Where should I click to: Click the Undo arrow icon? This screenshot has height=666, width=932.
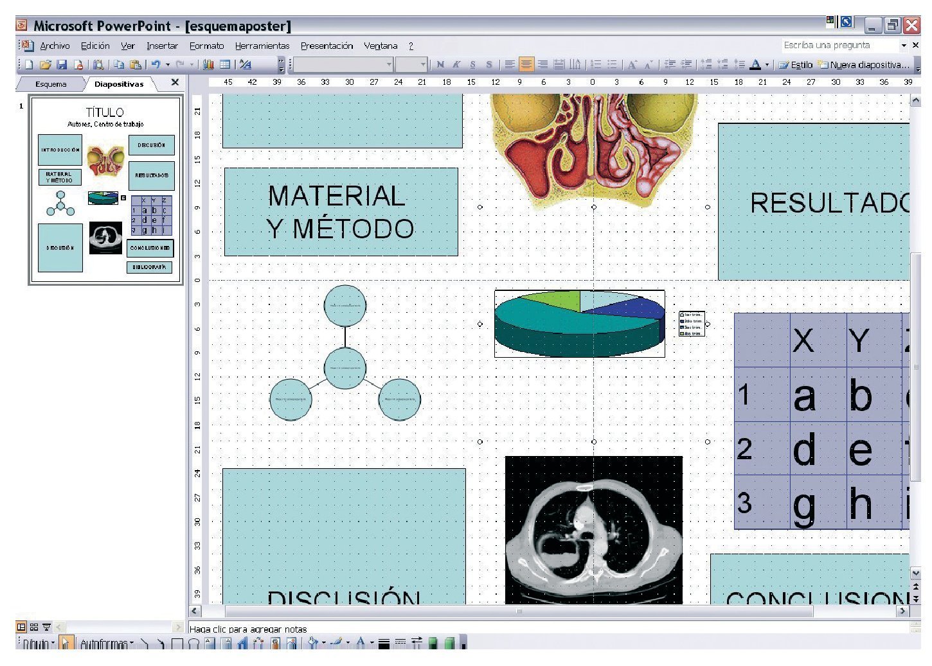pos(156,65)
